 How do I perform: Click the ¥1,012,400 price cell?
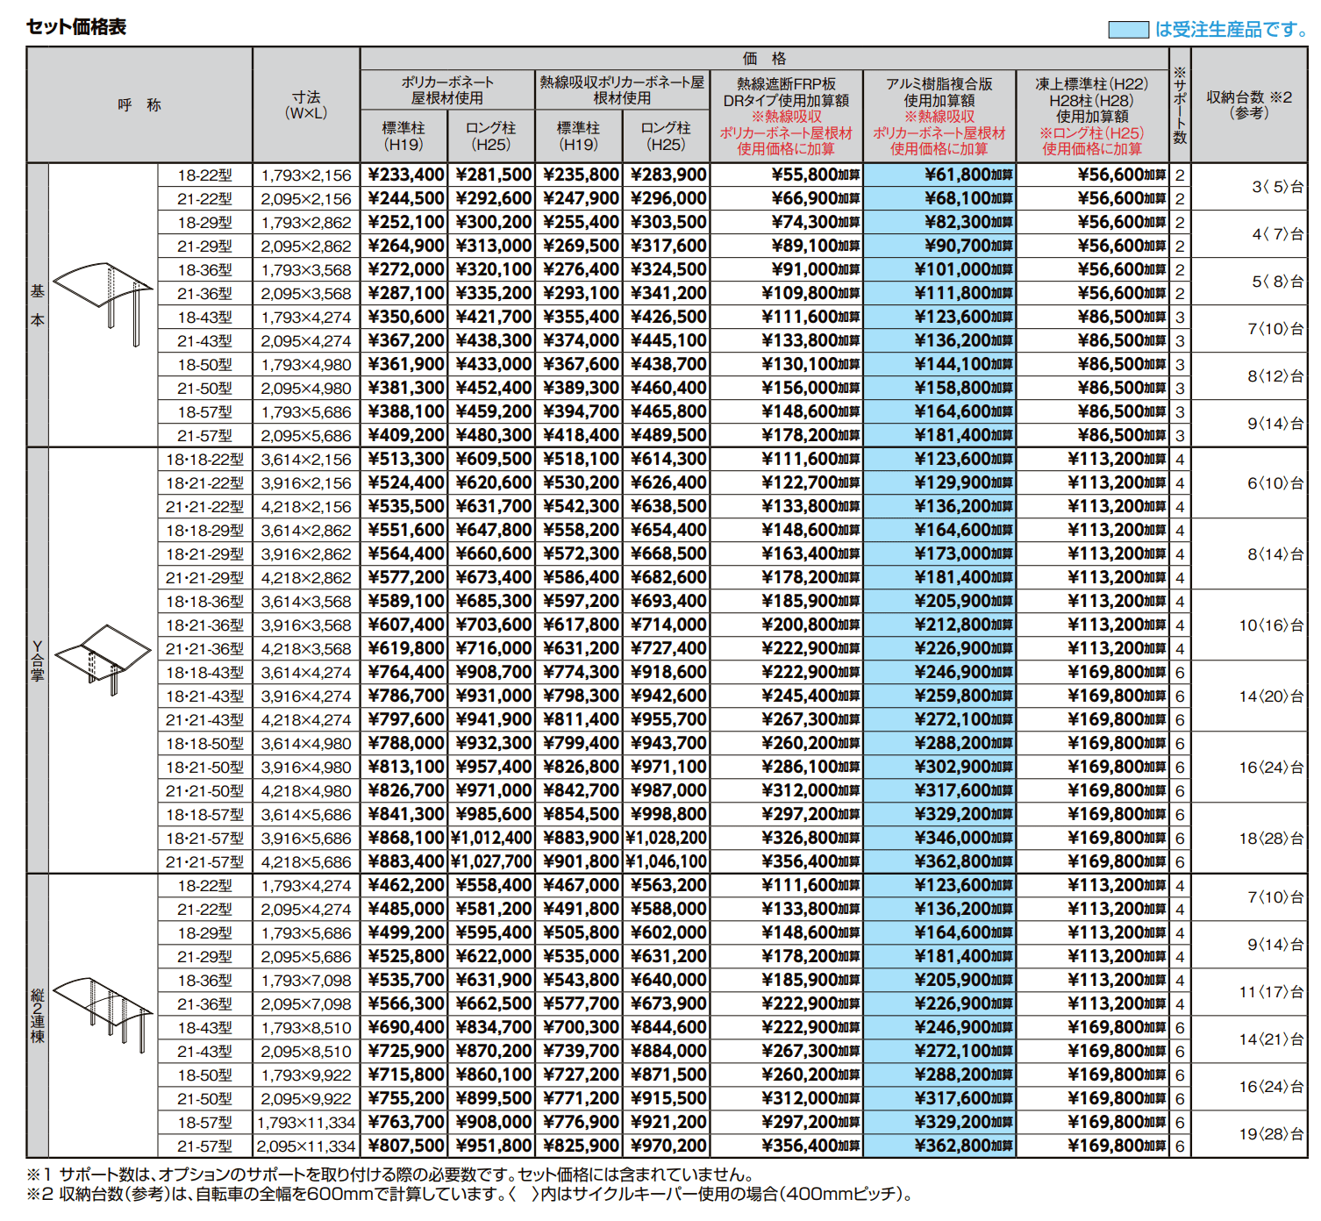(491, 839)
